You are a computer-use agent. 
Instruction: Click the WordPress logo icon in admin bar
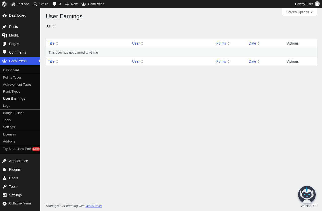click(4, 4)
